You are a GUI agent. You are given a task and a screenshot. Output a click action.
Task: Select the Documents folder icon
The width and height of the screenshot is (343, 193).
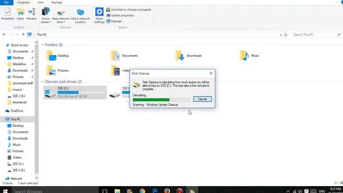[x=116, y=56]
